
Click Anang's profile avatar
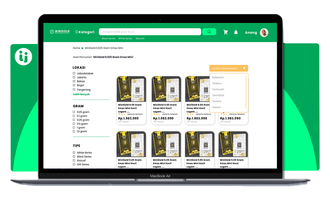click(264, 33)
